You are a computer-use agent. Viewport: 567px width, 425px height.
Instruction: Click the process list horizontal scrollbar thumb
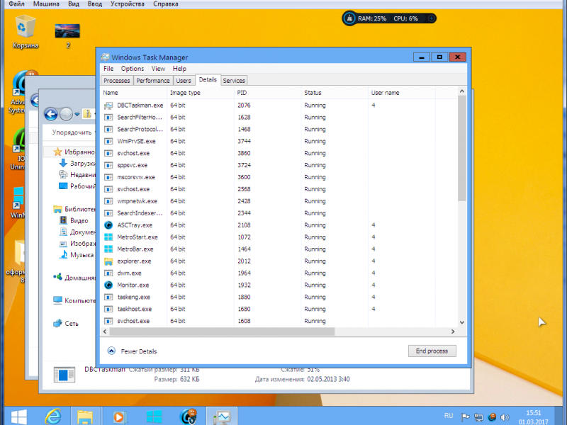click(x=222, y=331)
